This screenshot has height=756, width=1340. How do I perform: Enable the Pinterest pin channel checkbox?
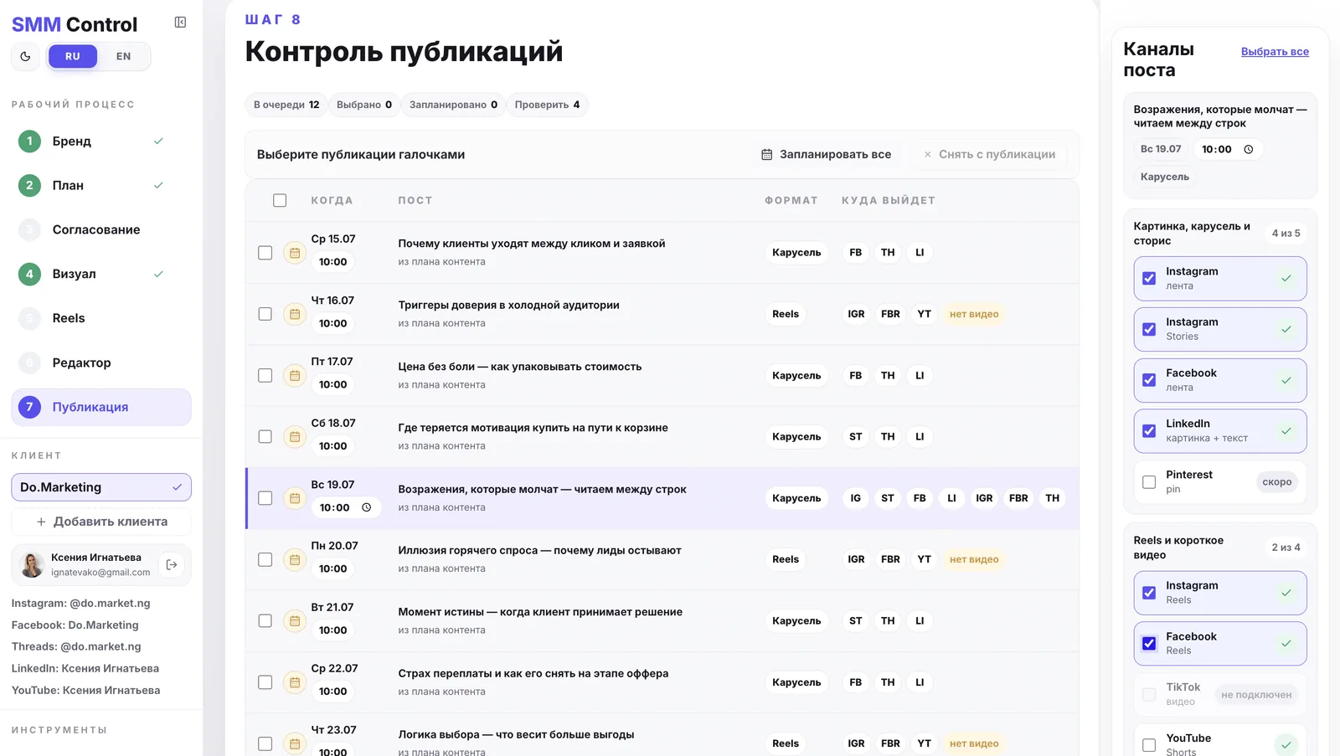[1149, 482]
